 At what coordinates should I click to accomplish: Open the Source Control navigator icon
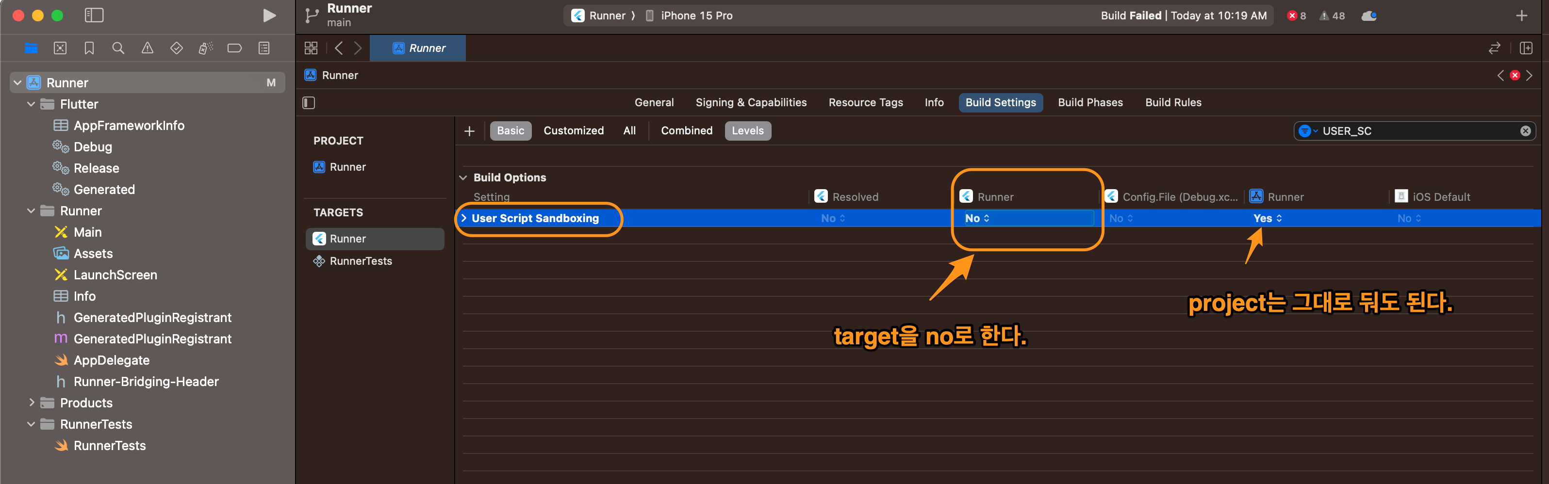pos(60,48)
